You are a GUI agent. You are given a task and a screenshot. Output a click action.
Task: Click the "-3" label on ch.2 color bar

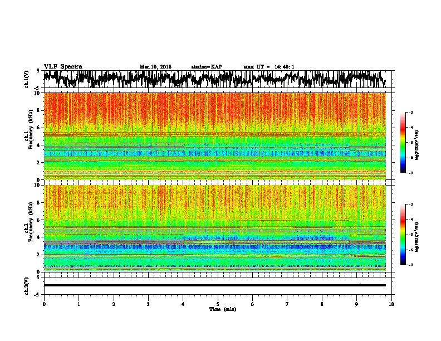(411, 204)
